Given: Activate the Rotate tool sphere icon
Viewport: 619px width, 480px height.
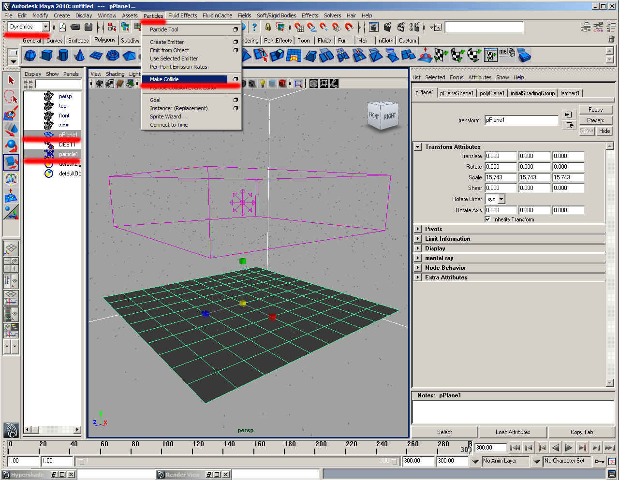Looking at the screenshot, I should click(x=11, y=145).
